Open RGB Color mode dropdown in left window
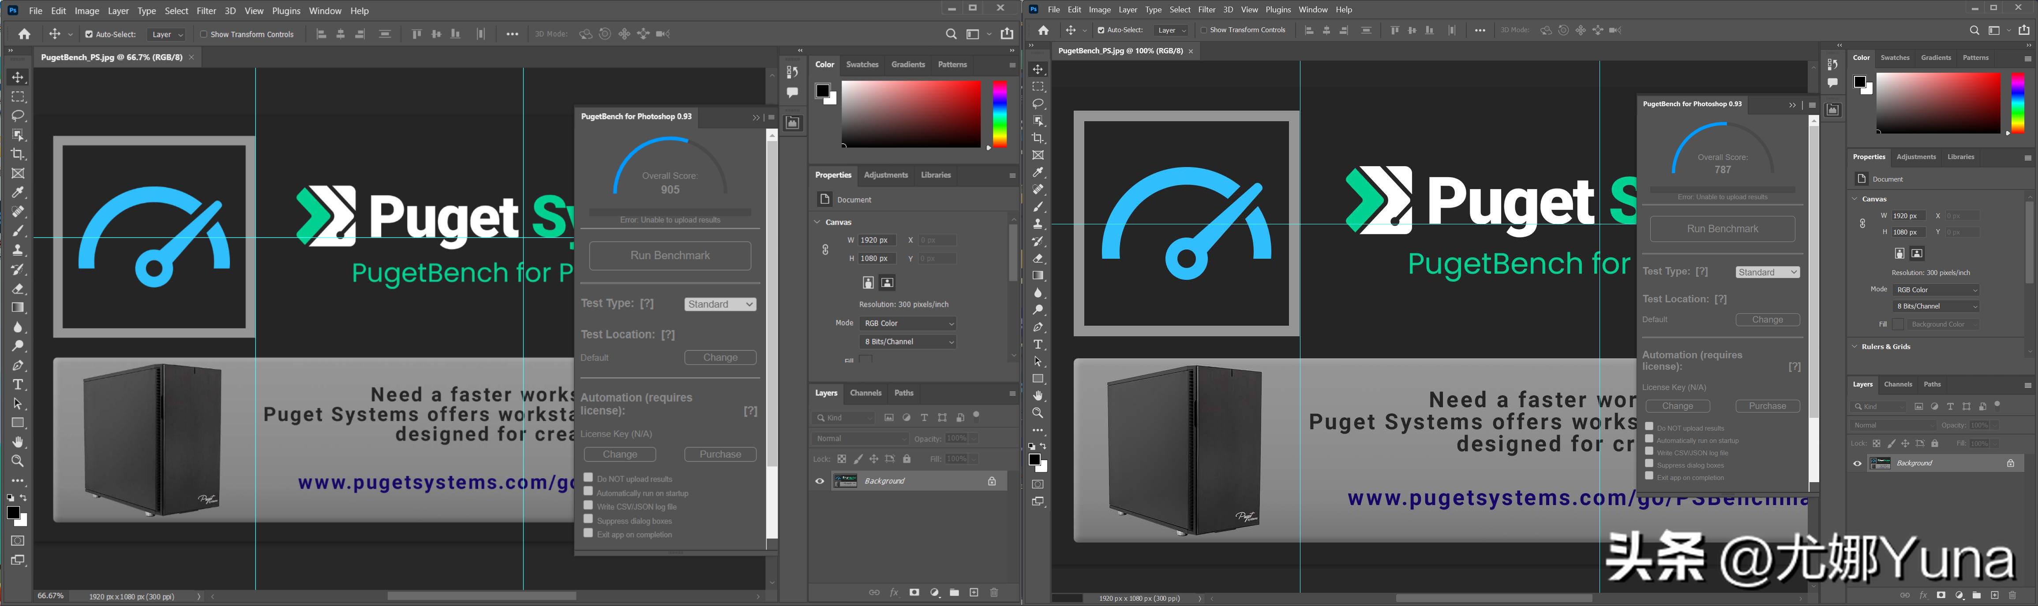The width and height of the screenshot is (2038, 606). pyautogui.click(x=908, y=323)
